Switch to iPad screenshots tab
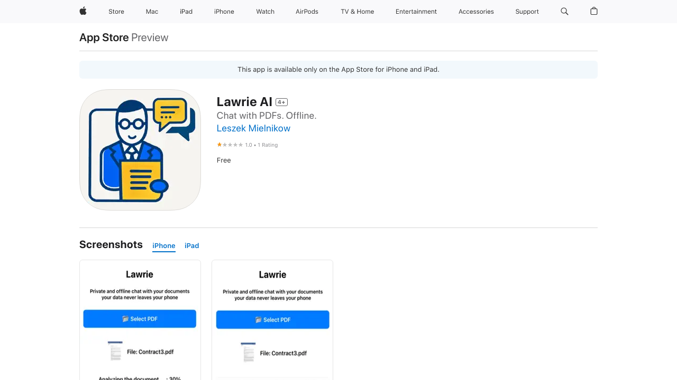Image resolution: width=677 pixels, height=380 pixels. (192, 246)
